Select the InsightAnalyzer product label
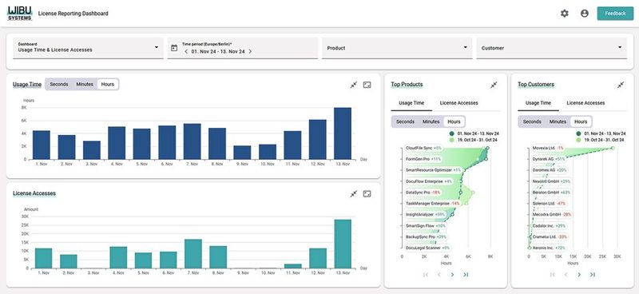The height and width of the screenshot is (294, 639). (426, 214)
